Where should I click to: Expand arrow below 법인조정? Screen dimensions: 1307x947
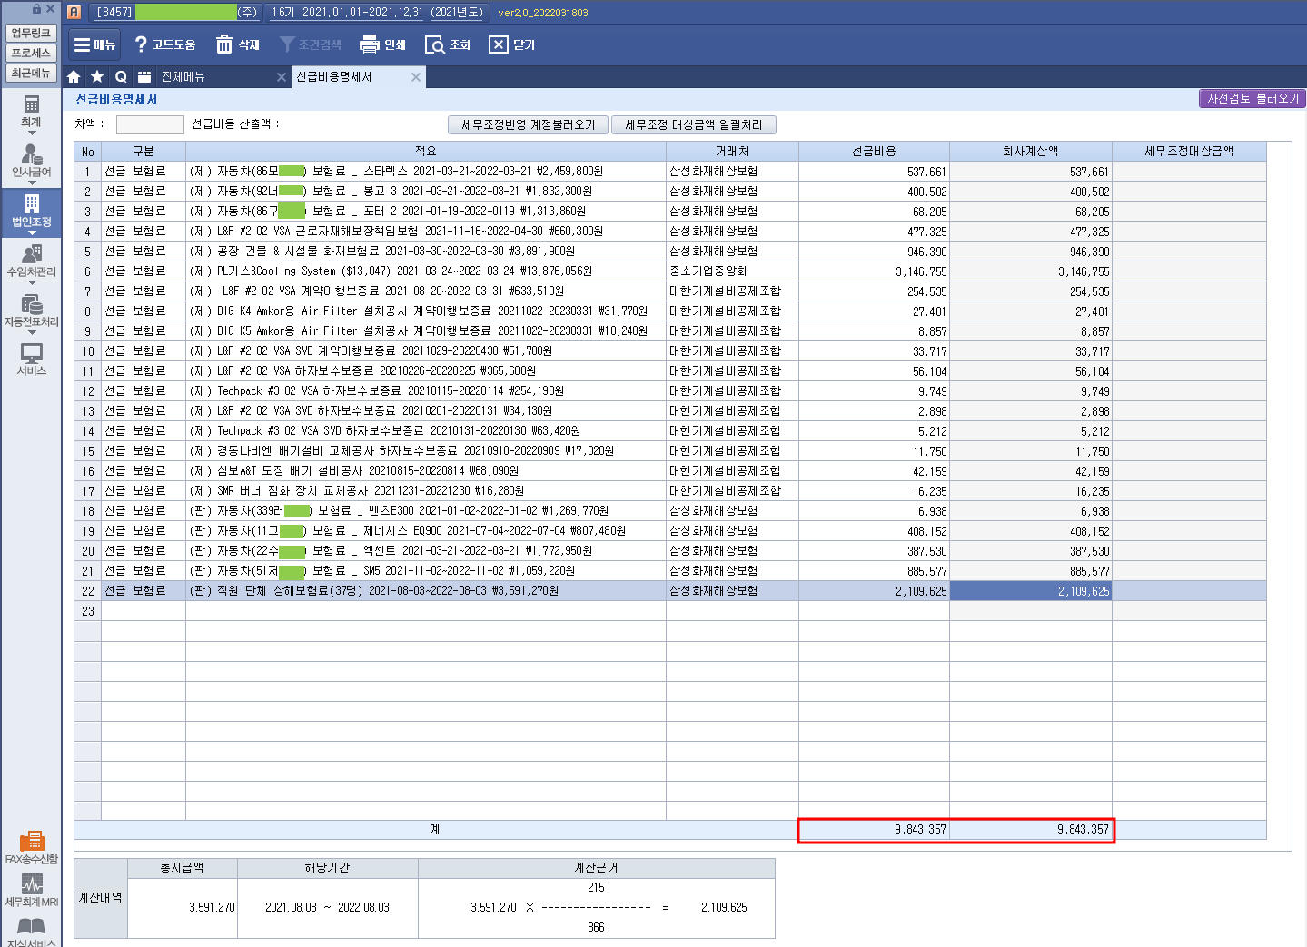(x=32, y=233)
